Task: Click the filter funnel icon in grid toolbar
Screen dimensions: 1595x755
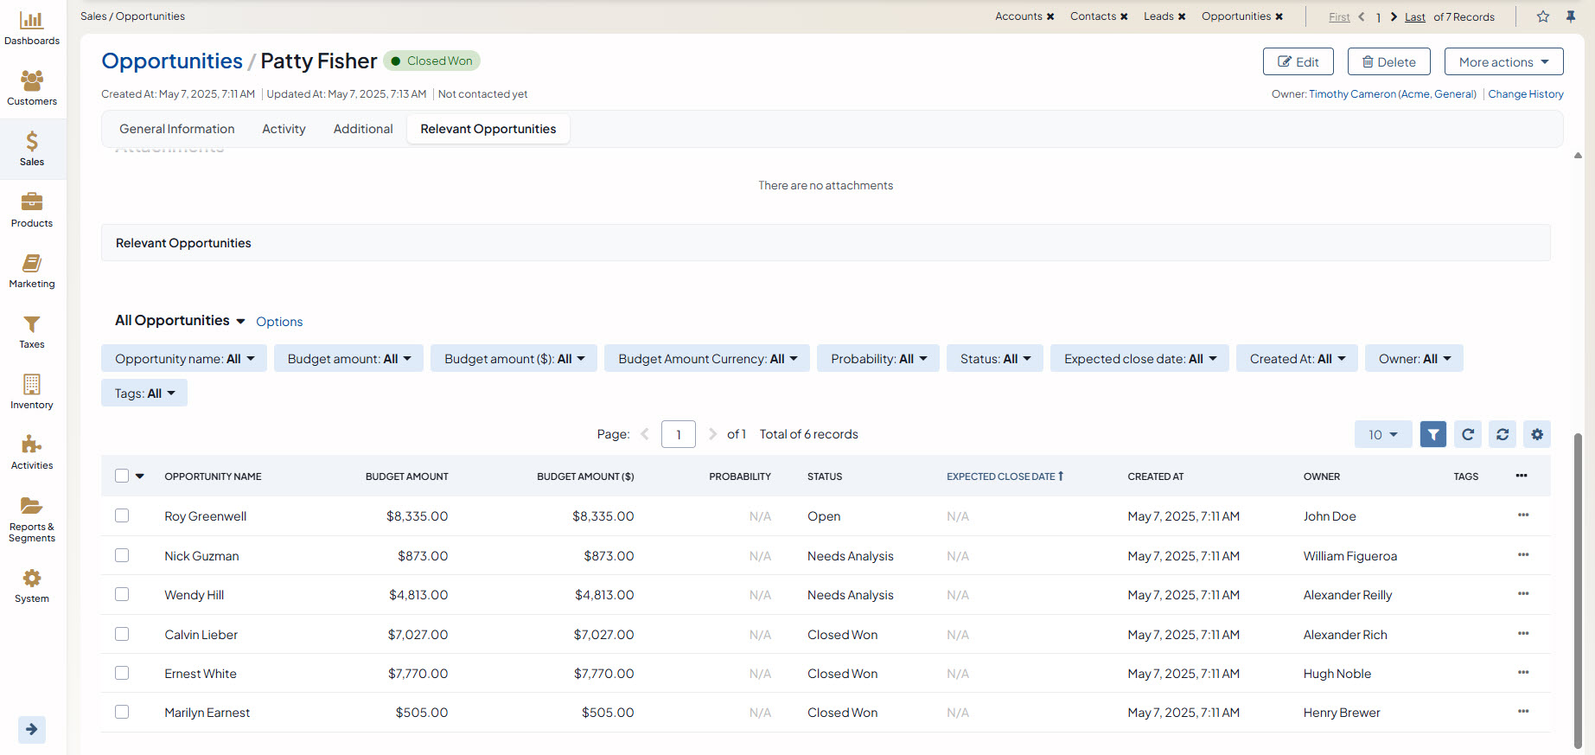Action: click(1432, 434)
